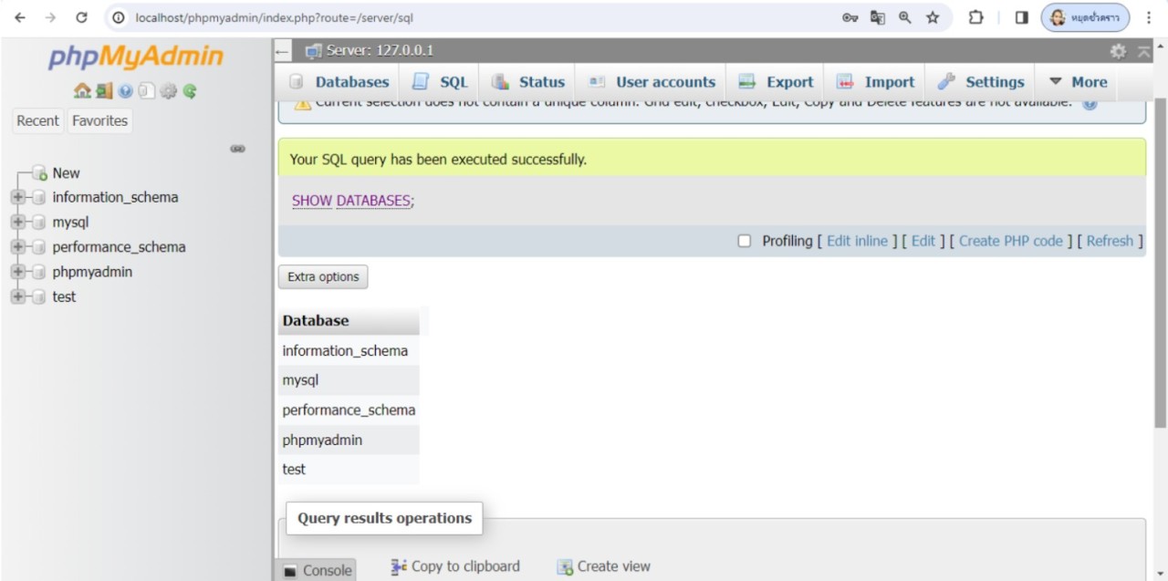Screen dimensions: 1168x581
Task: Click the log out door icon
Action: pos(104,91)
